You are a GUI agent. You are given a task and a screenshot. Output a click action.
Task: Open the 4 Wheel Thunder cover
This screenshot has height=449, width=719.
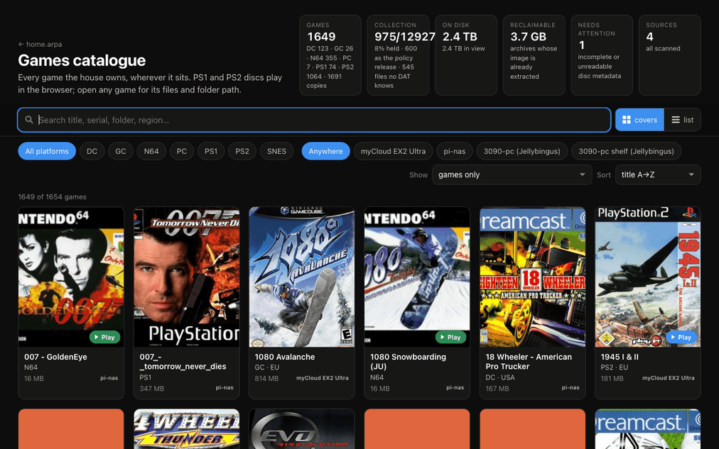tap(187, 429)
